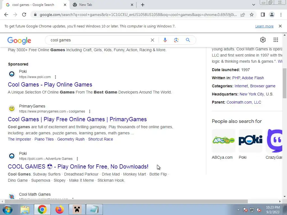
Task: Click the vertical scrollbar thumb
Action: click(x=284, y=83)
